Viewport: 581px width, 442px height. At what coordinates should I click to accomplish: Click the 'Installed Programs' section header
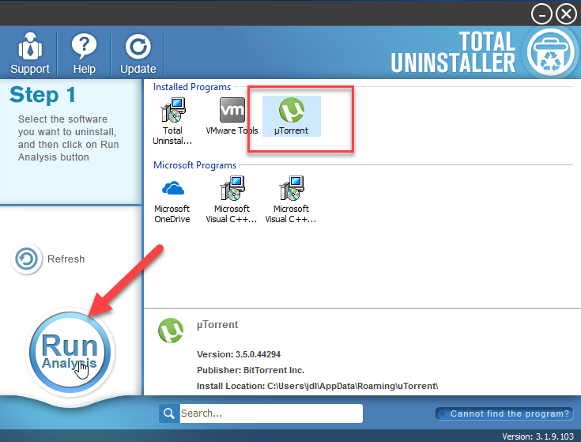[192, 87]
